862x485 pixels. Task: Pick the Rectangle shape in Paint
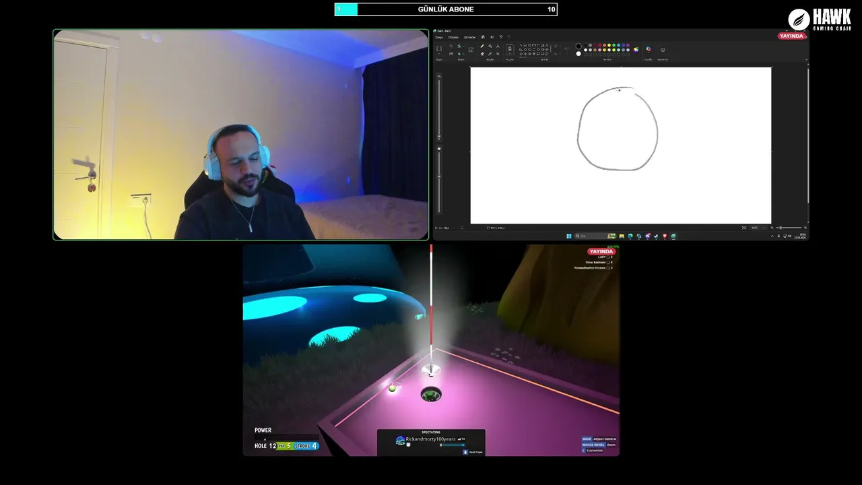[534, 45]
